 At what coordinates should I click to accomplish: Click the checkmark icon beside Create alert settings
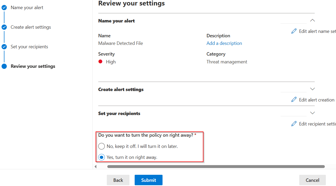pos(4,27)
